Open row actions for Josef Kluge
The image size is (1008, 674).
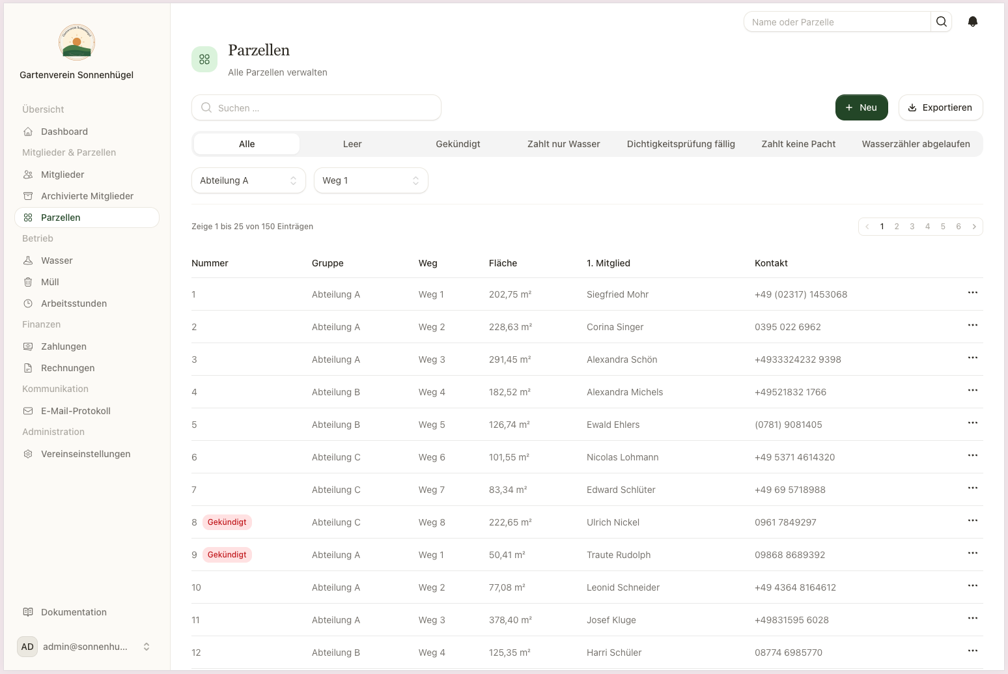(x=973, y=619)
